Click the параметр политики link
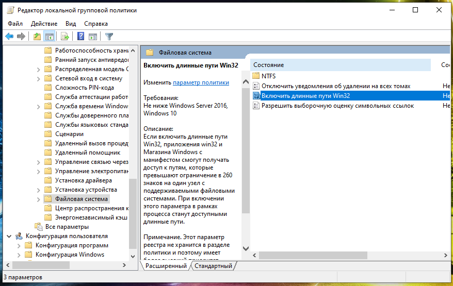 pyautogui.click(x=201, y=82)
